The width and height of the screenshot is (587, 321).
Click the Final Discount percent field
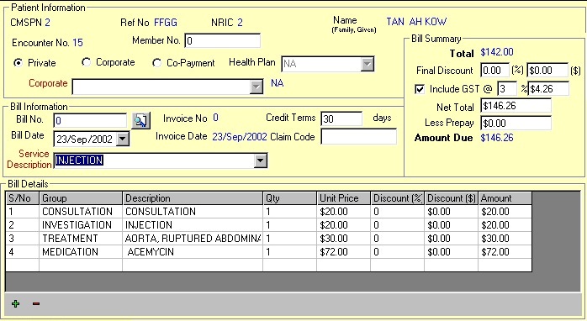click(x=494, y=71)
